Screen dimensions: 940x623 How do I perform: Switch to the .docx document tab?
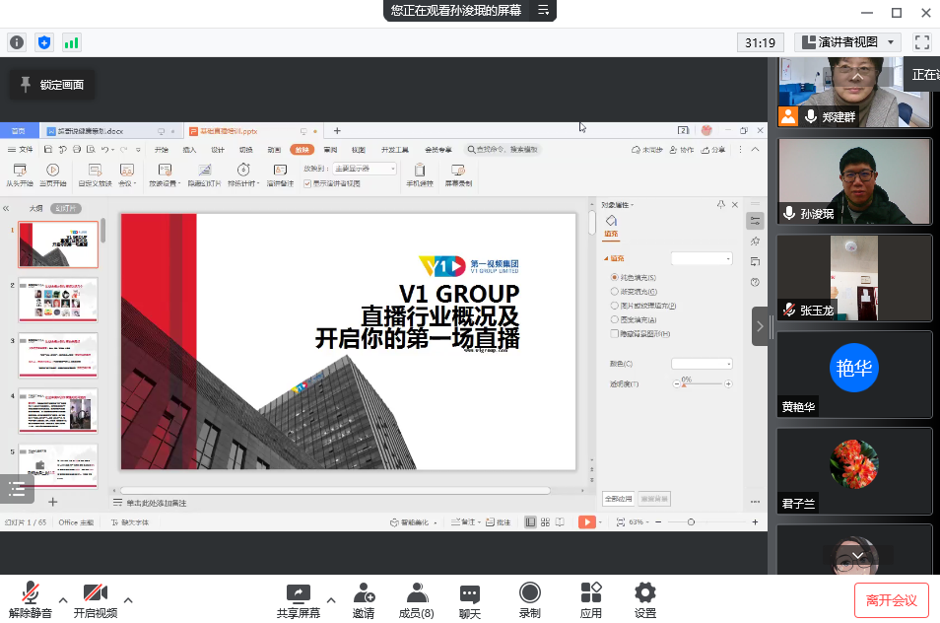pos(91,131)
